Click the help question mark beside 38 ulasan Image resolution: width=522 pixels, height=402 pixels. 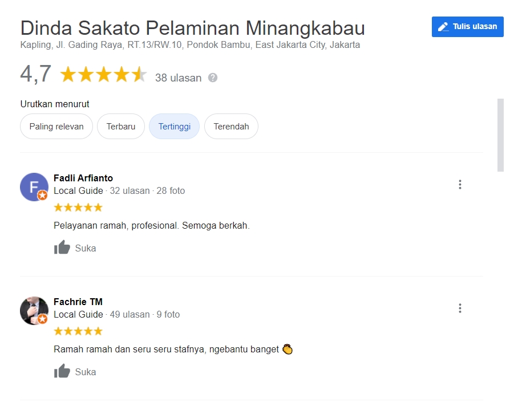(x=213, y=78)
